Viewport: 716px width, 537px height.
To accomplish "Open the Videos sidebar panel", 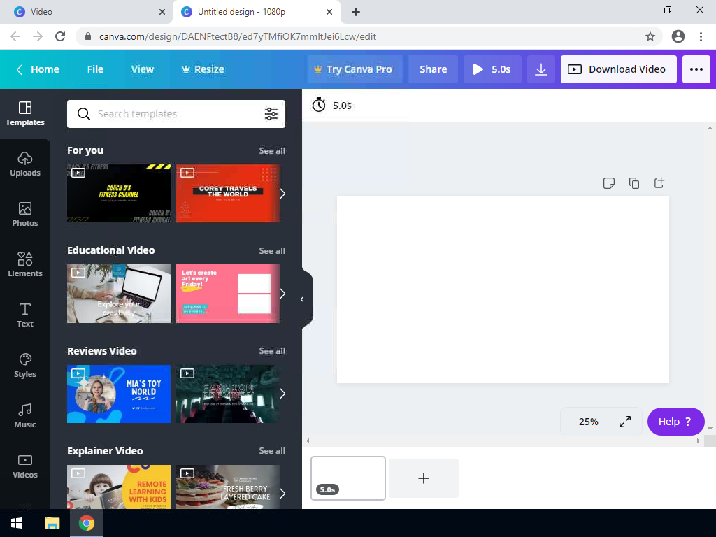I will coord(25,465).
